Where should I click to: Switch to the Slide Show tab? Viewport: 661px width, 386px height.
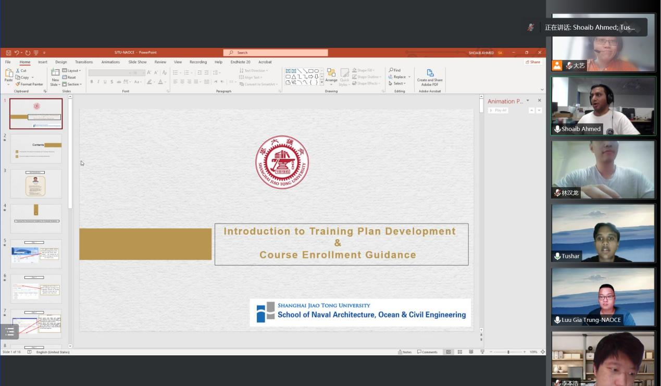click(138, 62)
